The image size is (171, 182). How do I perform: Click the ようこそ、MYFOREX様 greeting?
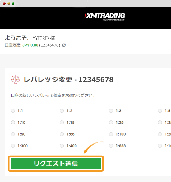click(30, 38)
